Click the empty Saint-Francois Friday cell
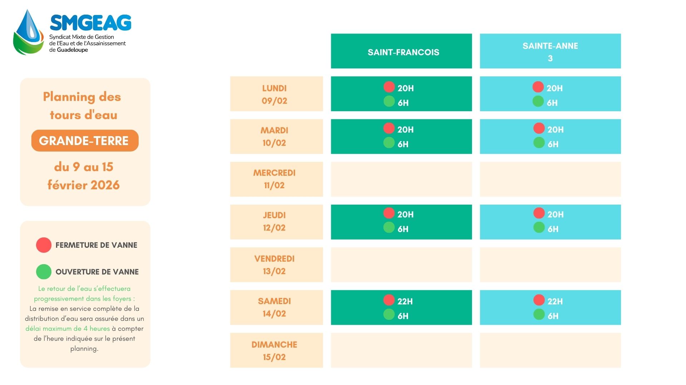The height and width of the screenshot is (385, 686). pyautogui.click(x=401, y=265)
